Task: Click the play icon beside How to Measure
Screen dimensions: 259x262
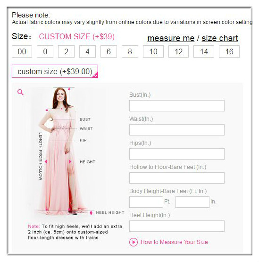Action: (x=134, y=242)
